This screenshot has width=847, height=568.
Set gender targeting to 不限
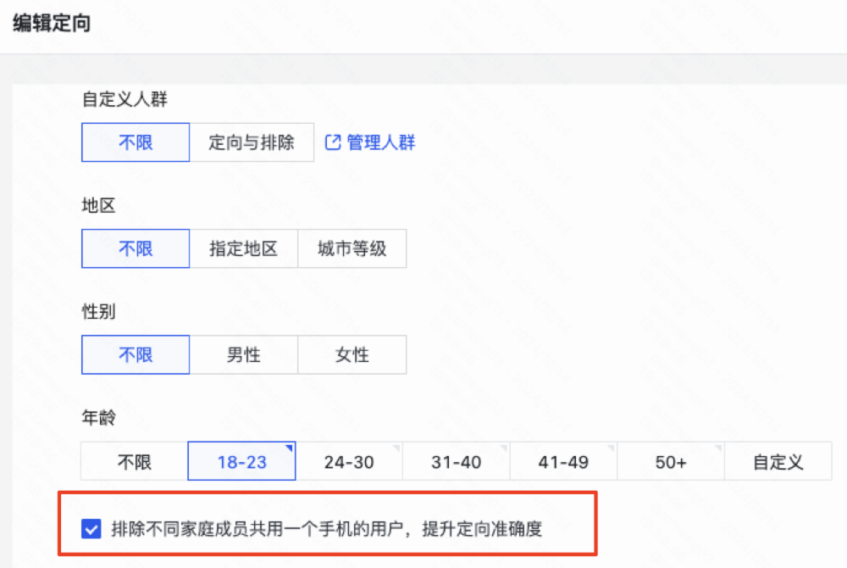point(135,354)
